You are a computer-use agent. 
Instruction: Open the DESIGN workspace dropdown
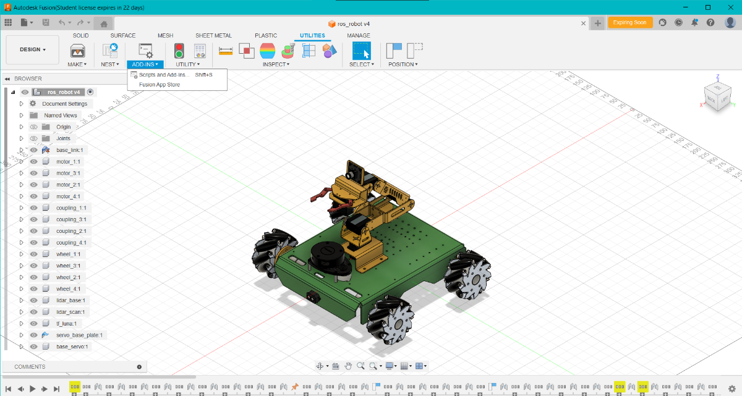[33, 49]
